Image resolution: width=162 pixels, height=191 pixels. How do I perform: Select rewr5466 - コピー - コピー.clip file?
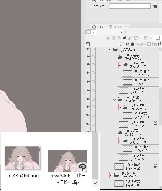(x=68, y=161)
